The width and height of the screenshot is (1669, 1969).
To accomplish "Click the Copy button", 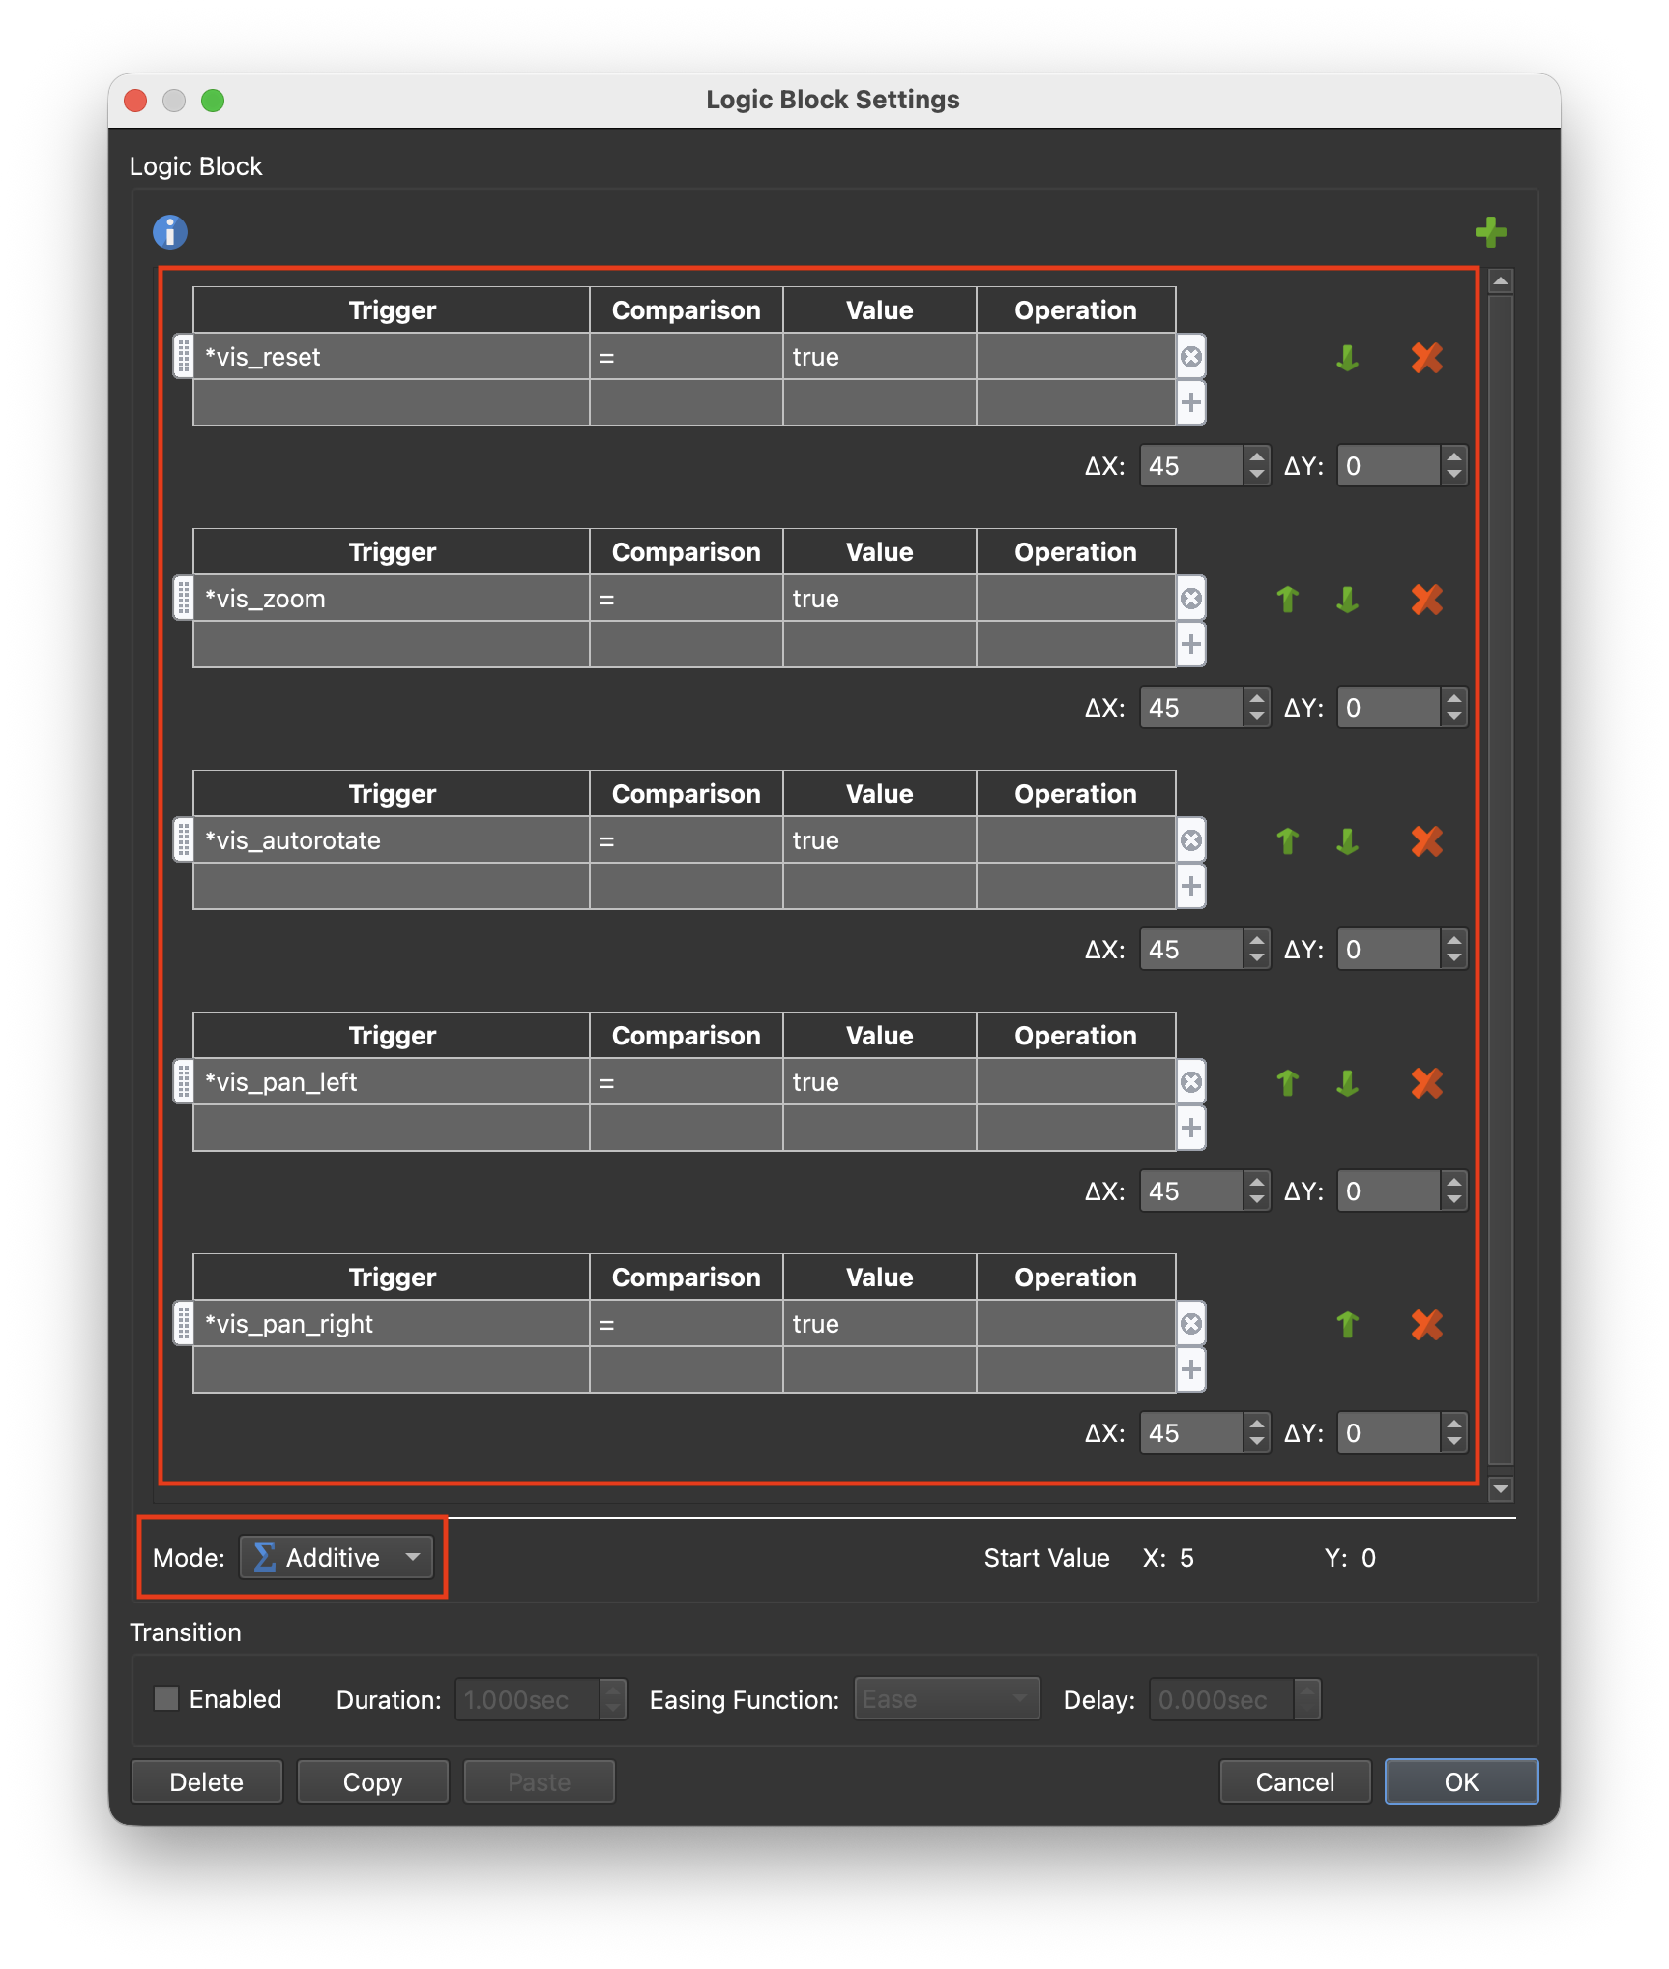I will (x=372, y=1781).
